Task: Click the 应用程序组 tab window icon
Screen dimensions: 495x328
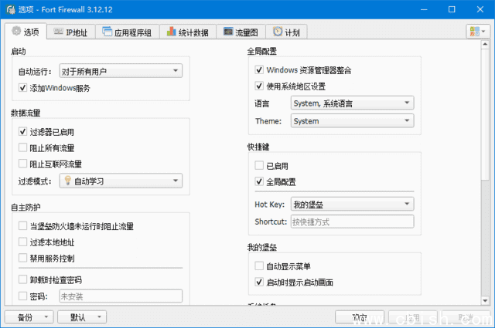Action: [107, 32]
